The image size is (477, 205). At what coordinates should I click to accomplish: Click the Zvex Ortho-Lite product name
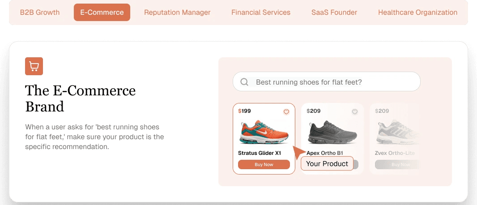point(395,153)
